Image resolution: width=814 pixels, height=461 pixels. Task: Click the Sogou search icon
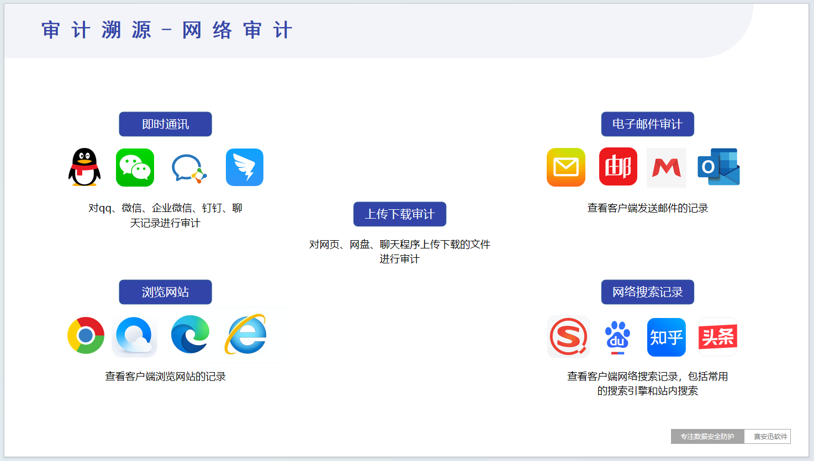click(568, 337)
